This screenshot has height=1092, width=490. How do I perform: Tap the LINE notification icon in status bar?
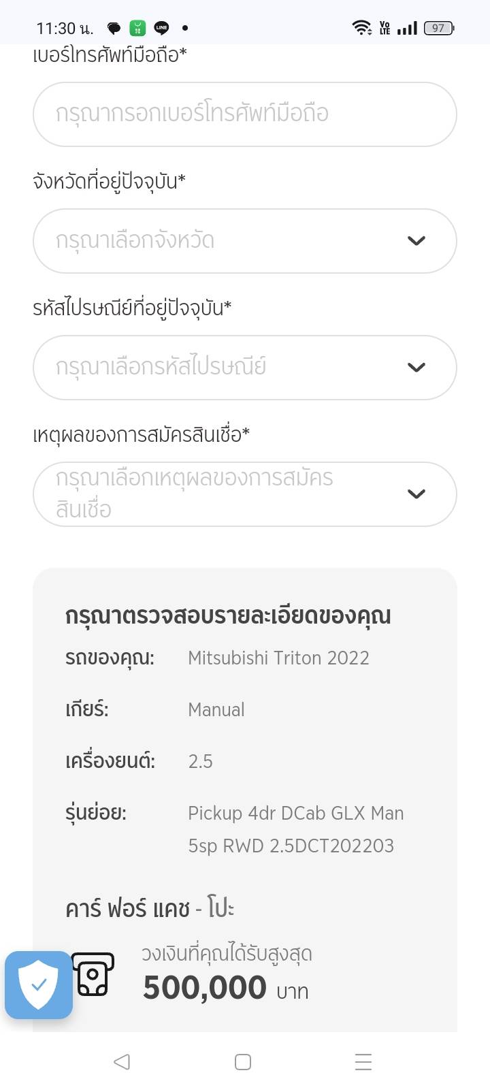pyautogui.click(x=161, y=28)
